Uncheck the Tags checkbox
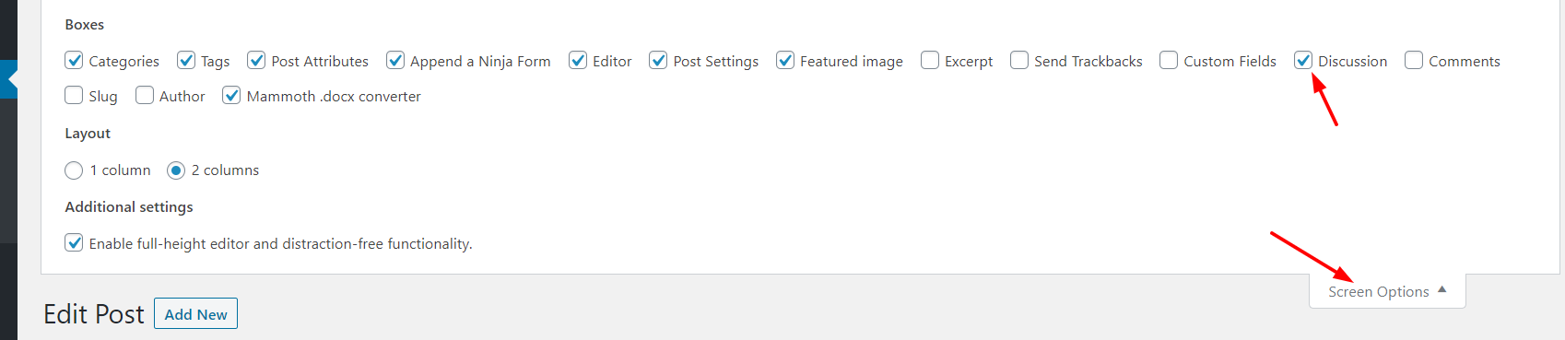 186,61
